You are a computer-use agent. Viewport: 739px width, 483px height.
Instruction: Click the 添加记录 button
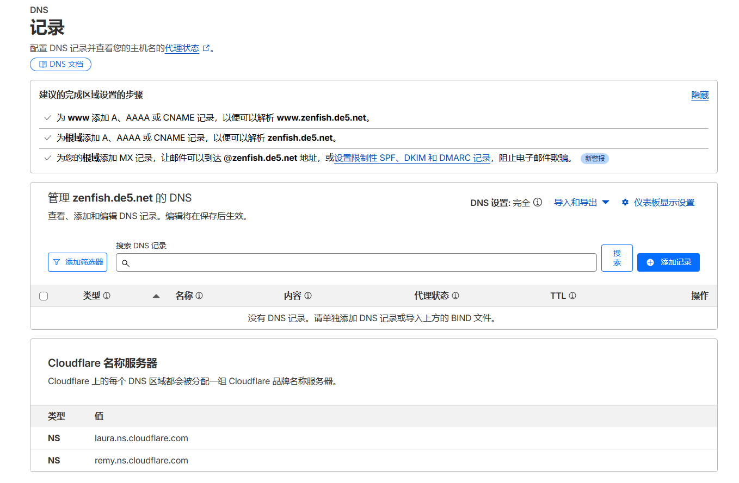click(668, 262)
